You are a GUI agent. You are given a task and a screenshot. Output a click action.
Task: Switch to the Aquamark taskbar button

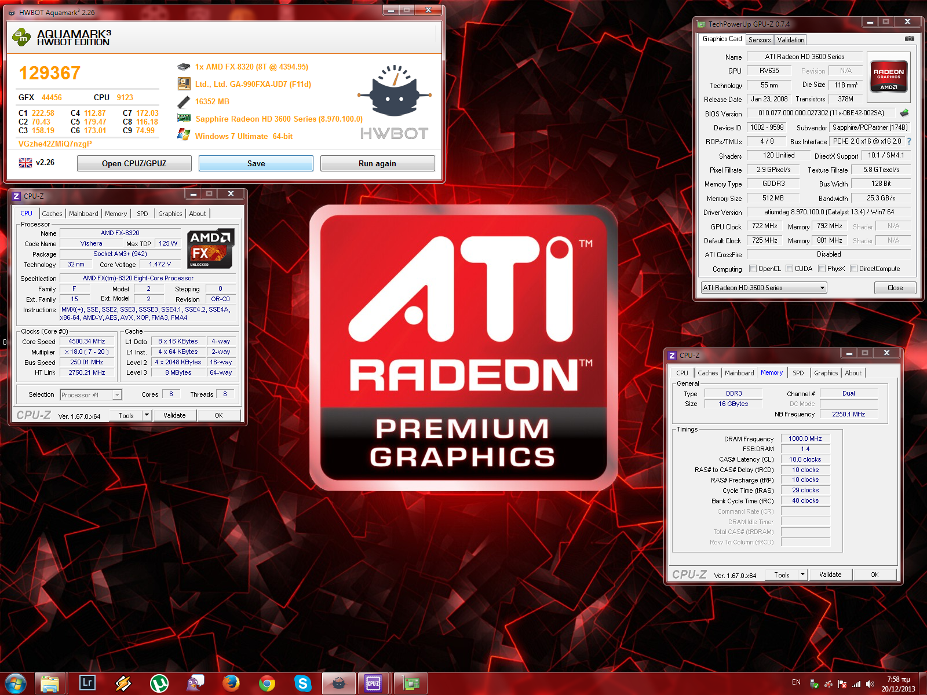[339, 684]
